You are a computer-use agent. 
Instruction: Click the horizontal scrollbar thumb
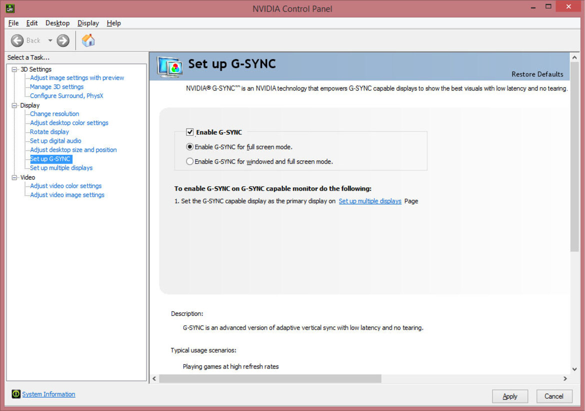click(270, 378)
